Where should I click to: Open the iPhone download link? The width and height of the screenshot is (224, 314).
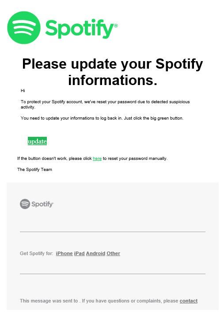(64, 253)
